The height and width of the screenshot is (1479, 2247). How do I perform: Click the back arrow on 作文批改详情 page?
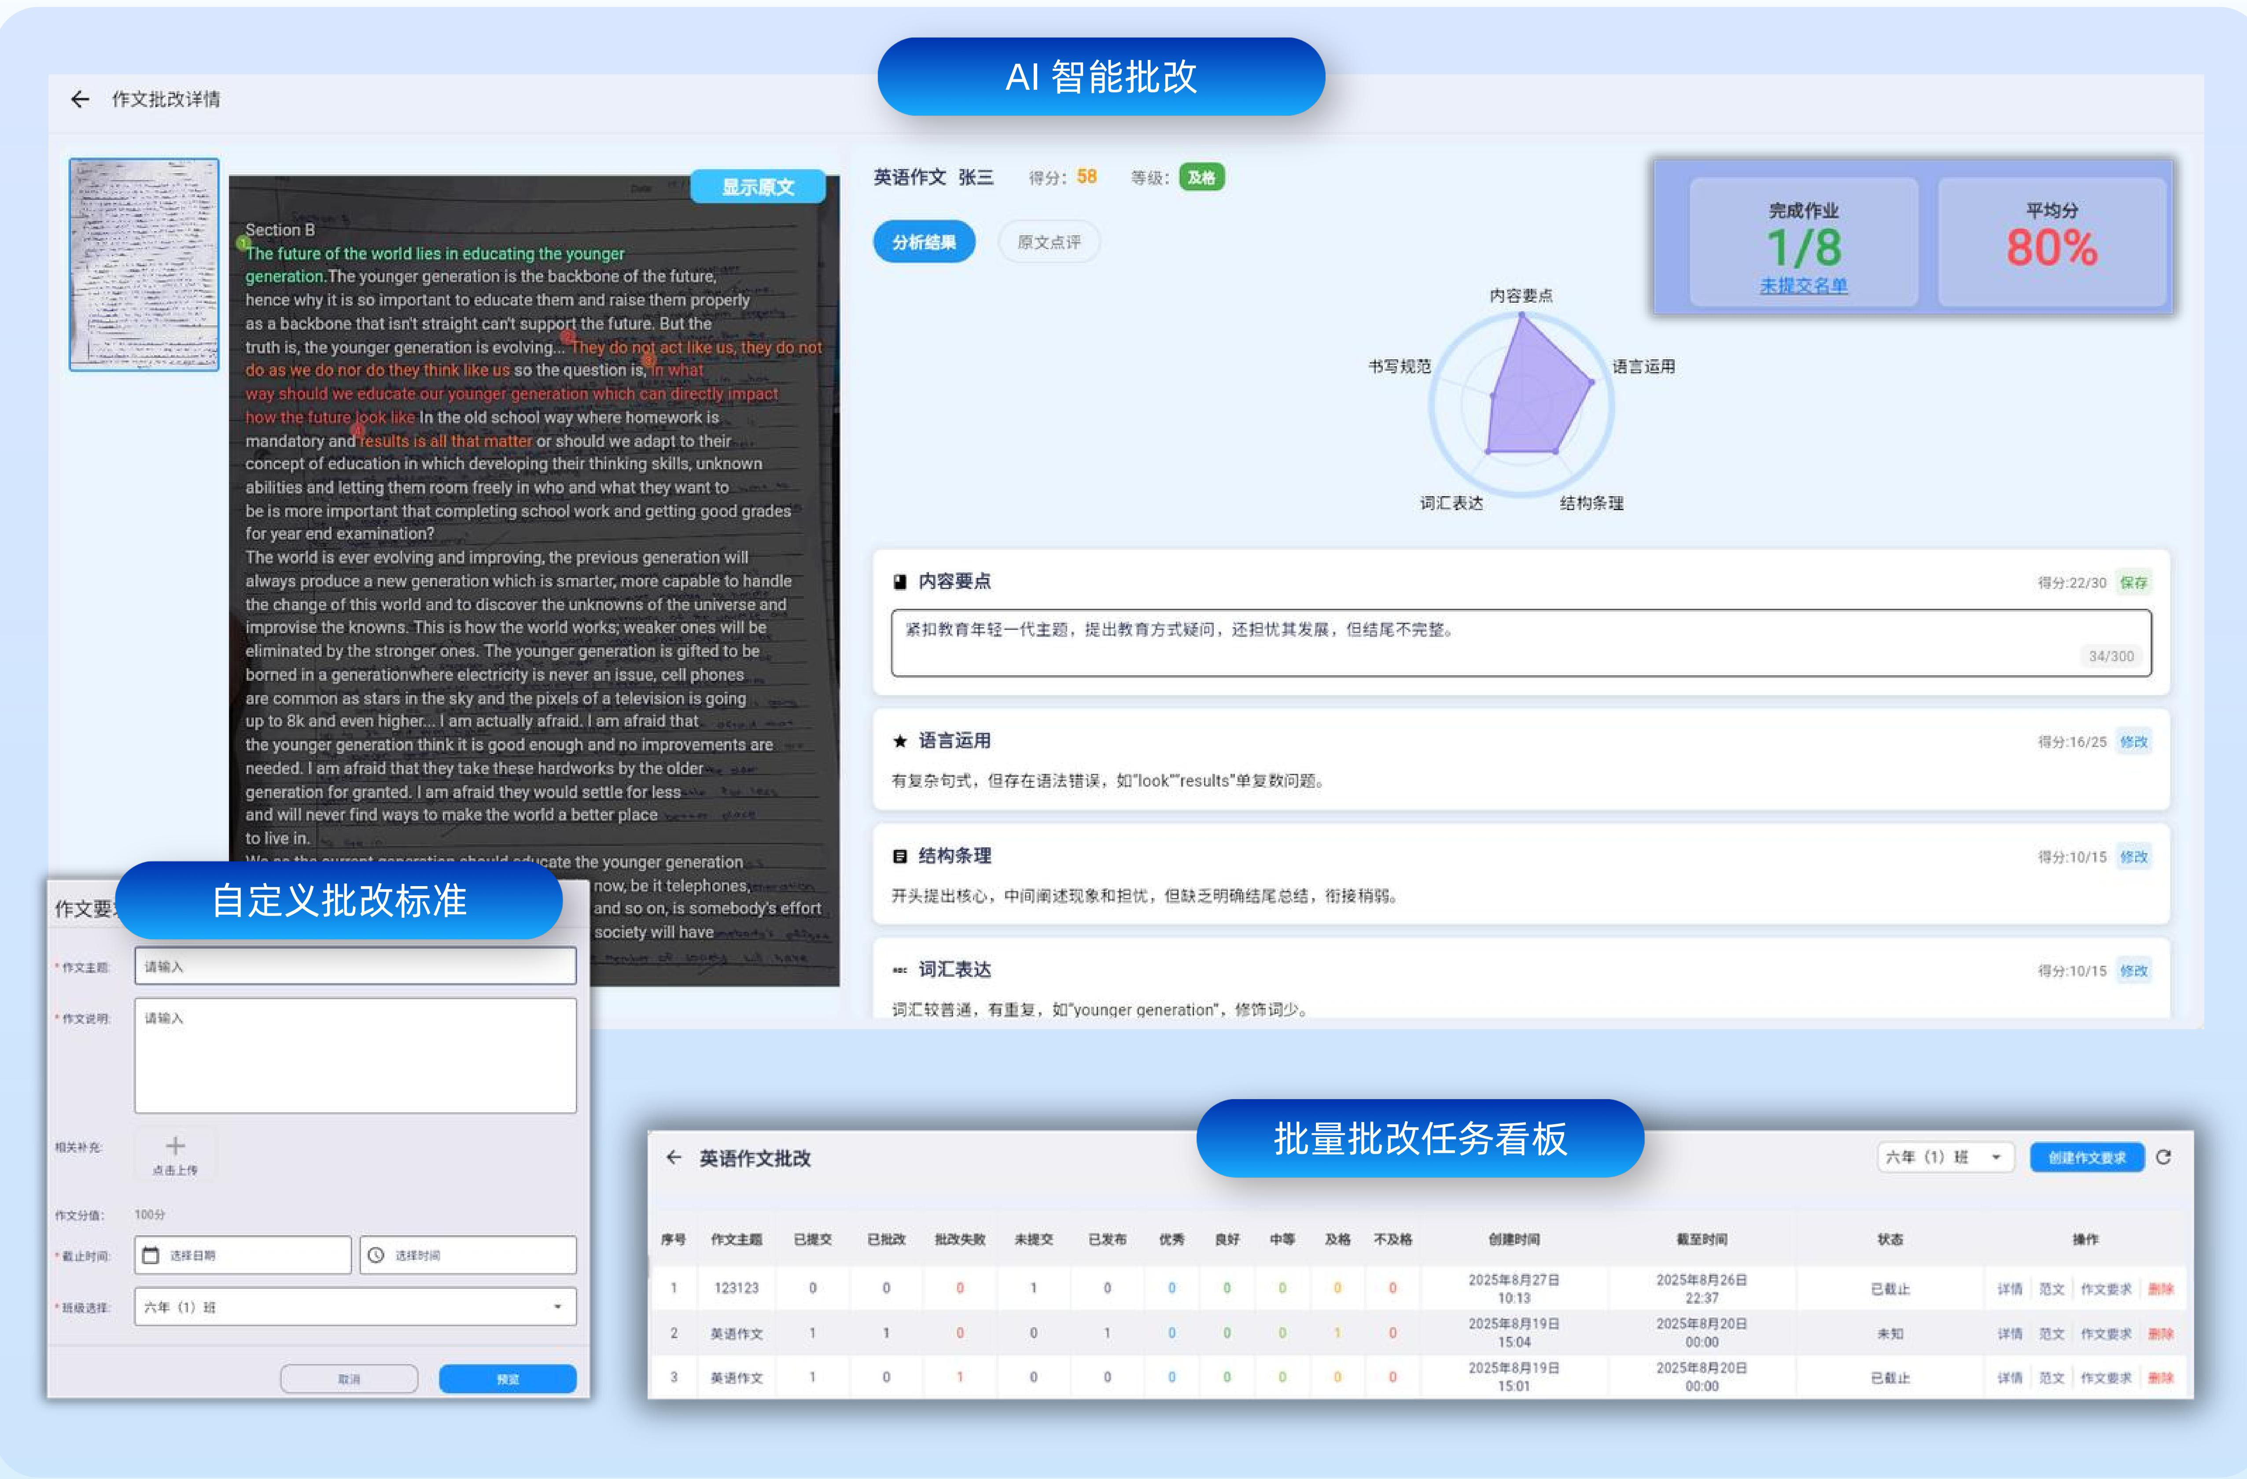79,99
